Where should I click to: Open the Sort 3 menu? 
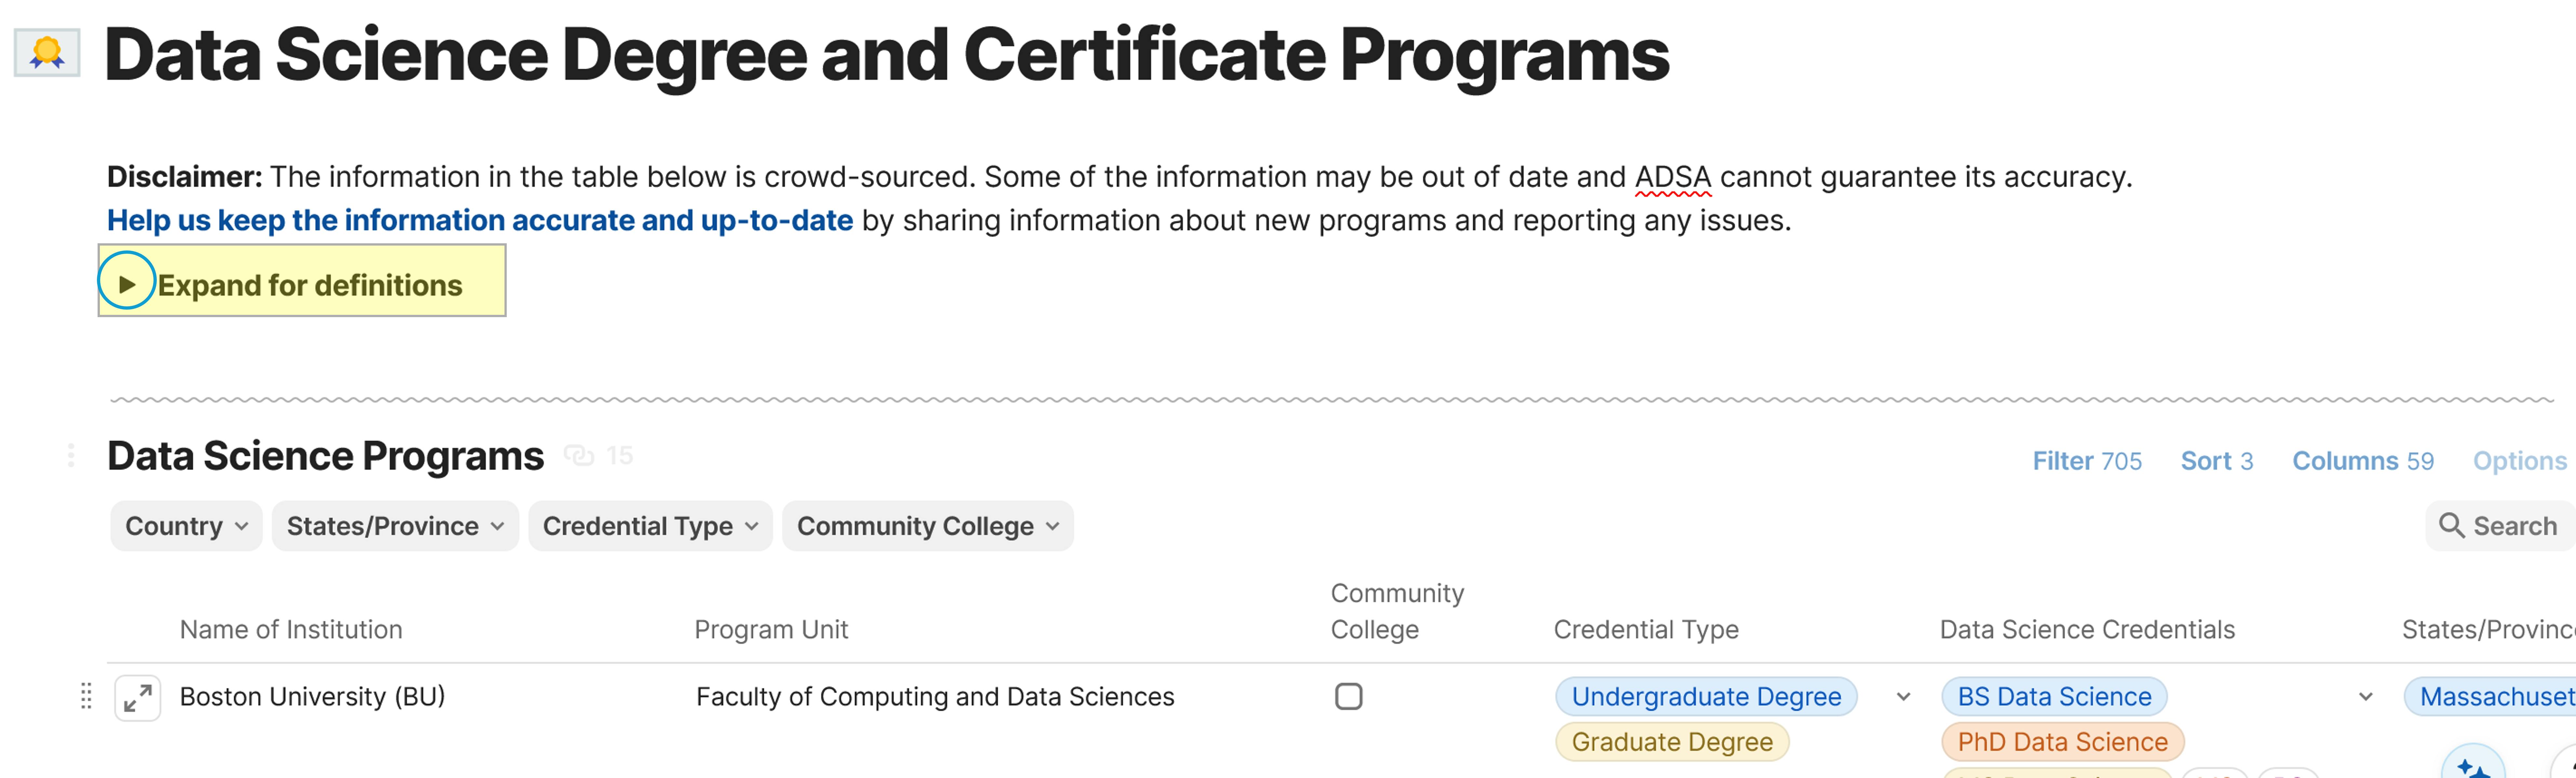click(2216, 461)
